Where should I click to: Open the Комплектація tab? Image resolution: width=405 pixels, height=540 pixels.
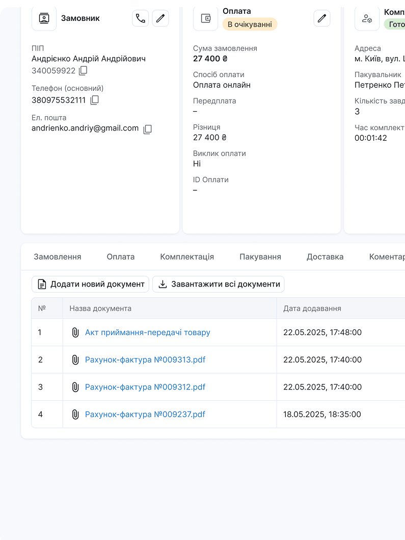187,256
